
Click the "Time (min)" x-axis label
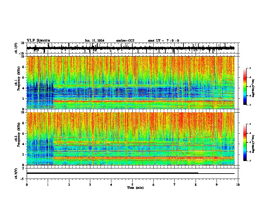click(x=135, y=188)
